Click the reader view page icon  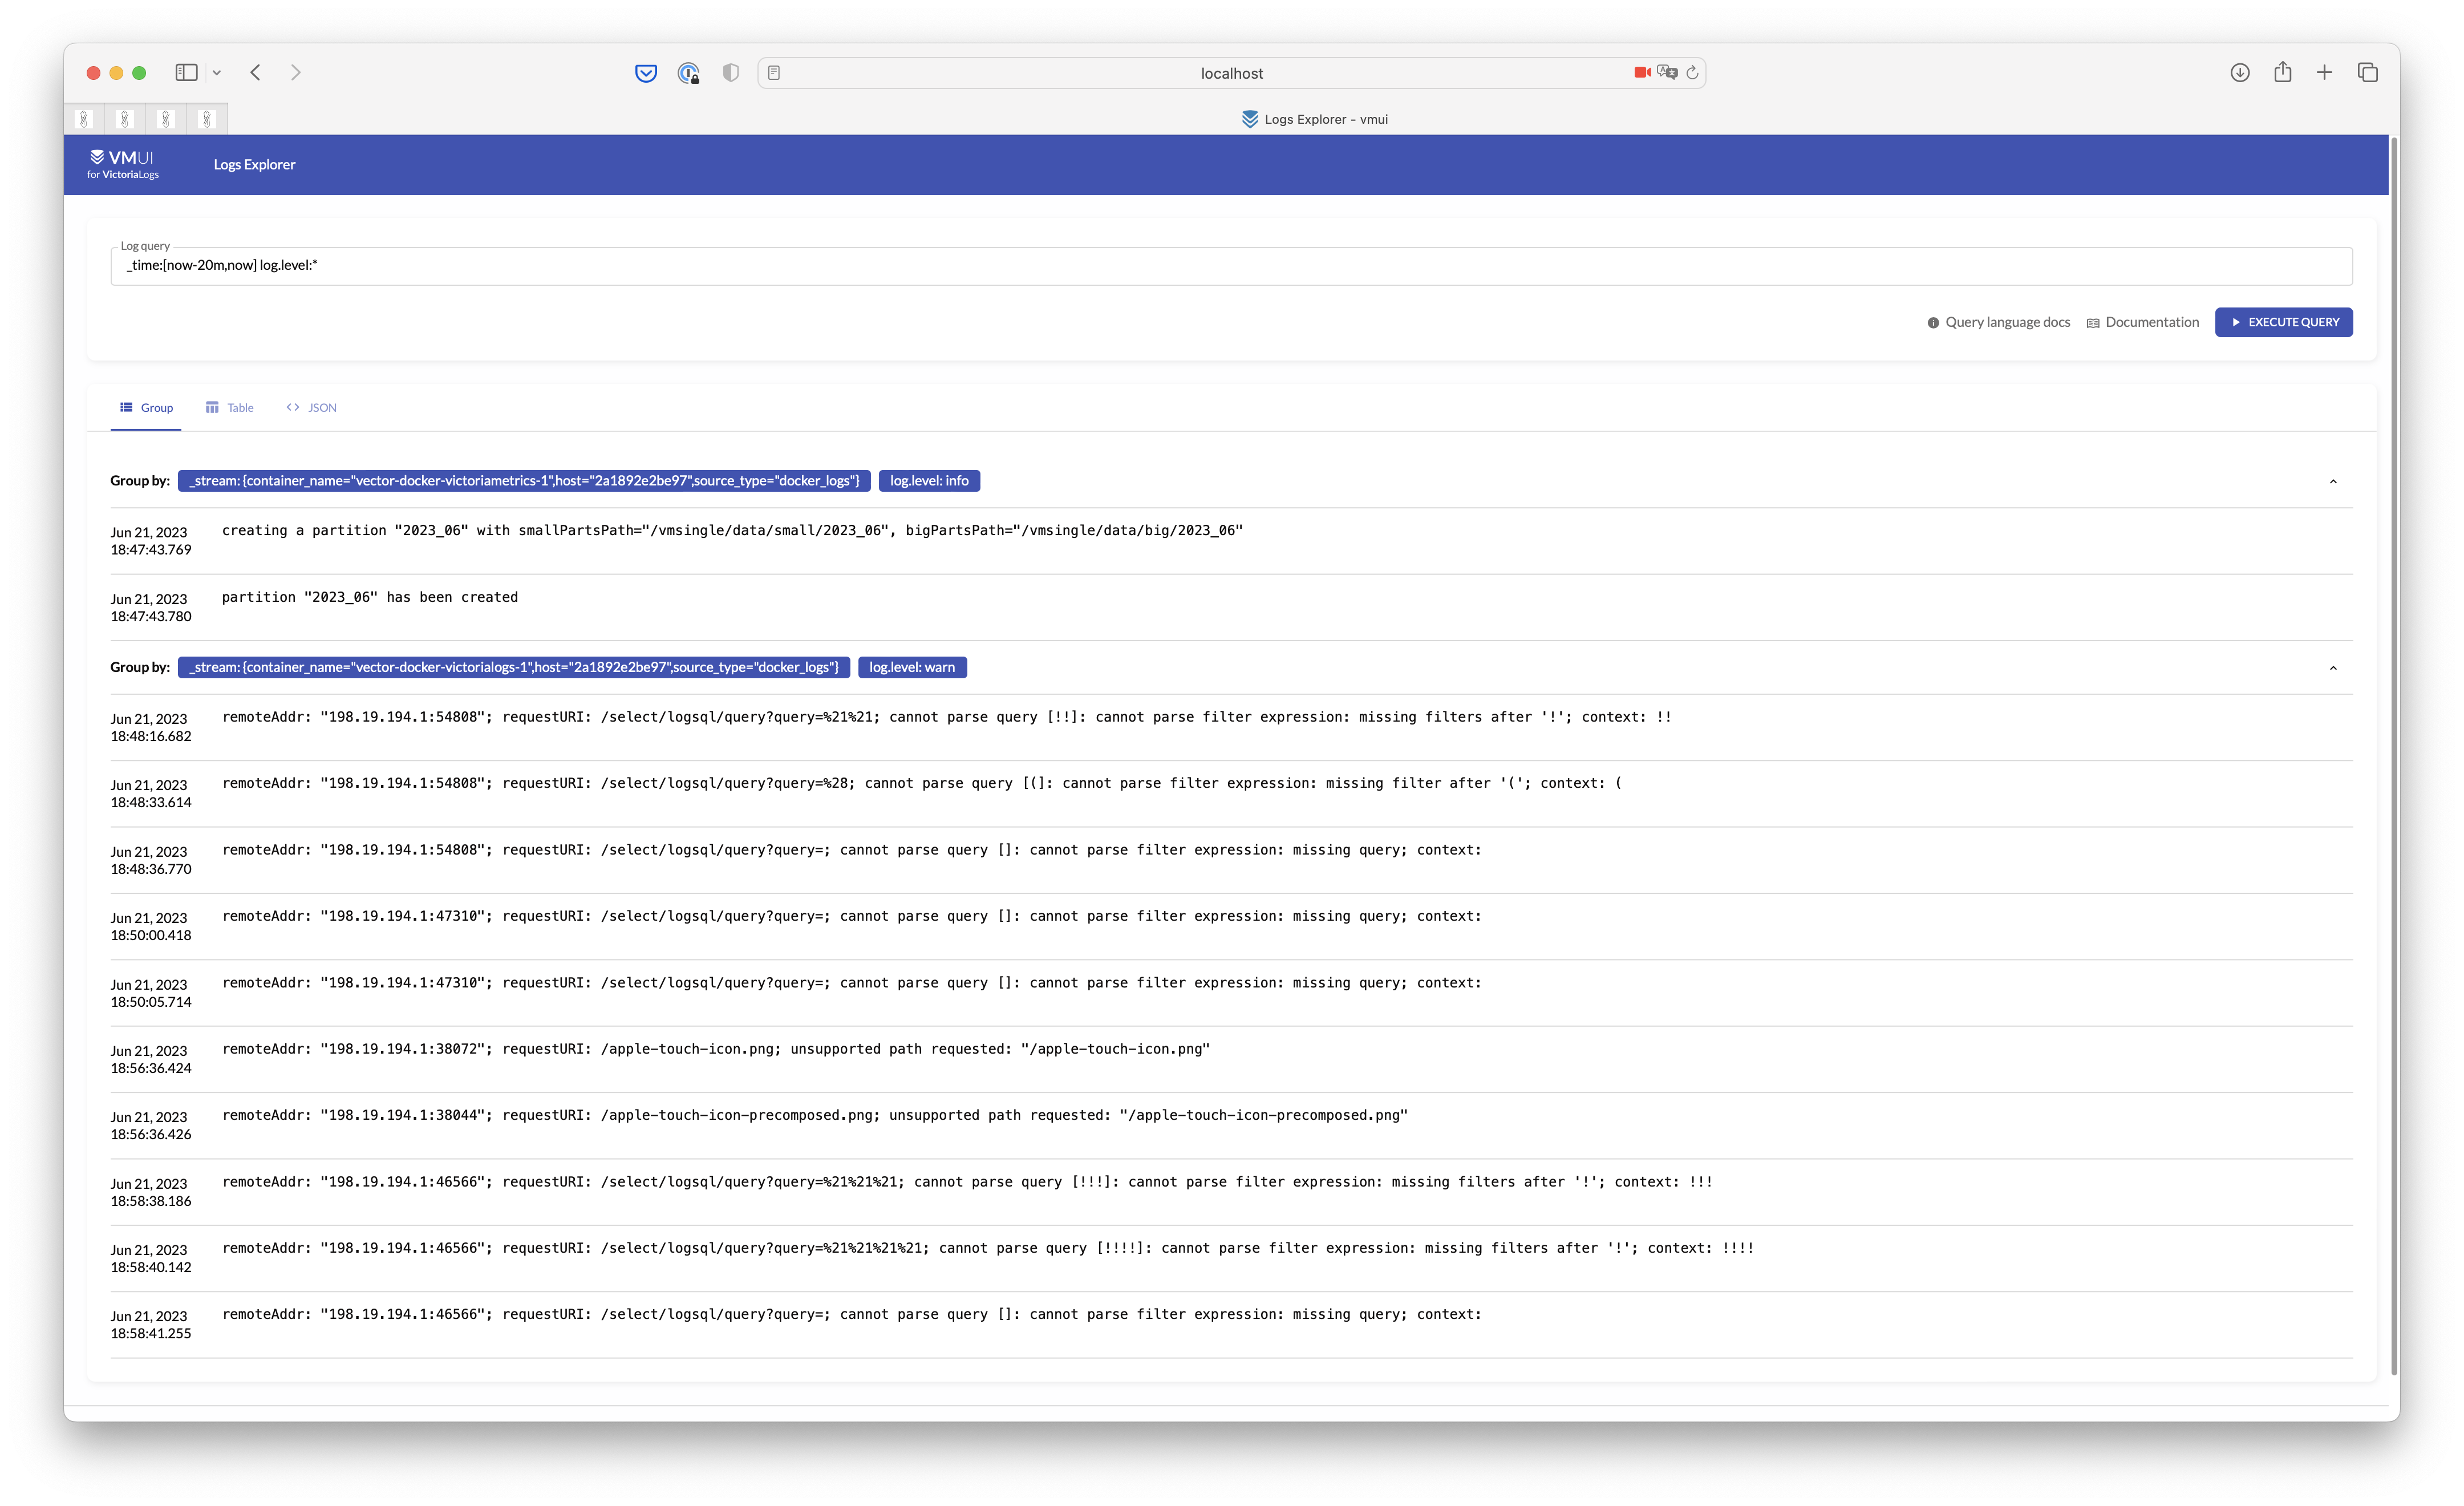coord(774,72)
